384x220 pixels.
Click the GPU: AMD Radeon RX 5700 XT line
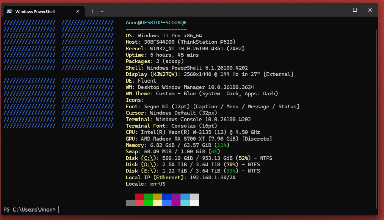[x=199, y=139]
